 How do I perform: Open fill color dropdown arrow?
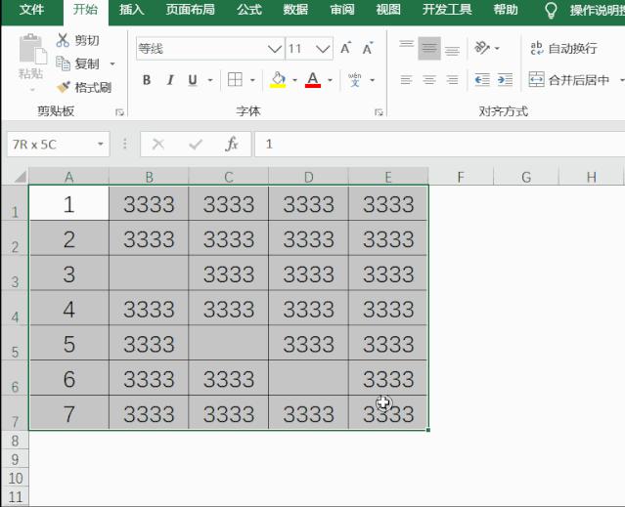[x=295, y=80]
